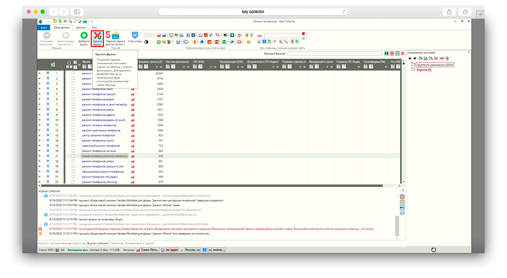Click the first plus icon in group management toolbar
Image resolution: width=507 pixels, height=278 pixels.
(x=410, y=58)
